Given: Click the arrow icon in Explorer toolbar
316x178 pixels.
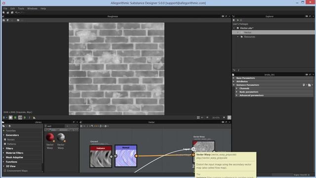Looking at the screenshot, I should click(x=237, y=20).
